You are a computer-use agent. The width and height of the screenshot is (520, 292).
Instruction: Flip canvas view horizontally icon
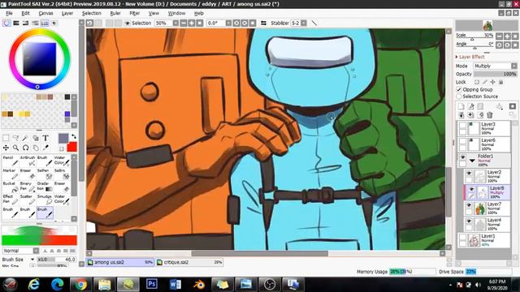point(263,24)
